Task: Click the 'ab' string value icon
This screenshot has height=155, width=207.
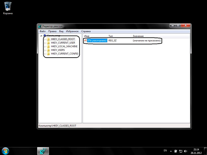Action: coord(85,40)
